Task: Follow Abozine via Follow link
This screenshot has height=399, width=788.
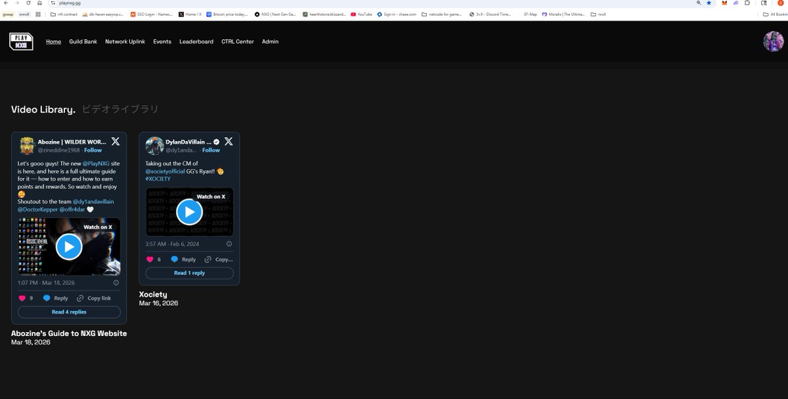Action: (93, 150)
